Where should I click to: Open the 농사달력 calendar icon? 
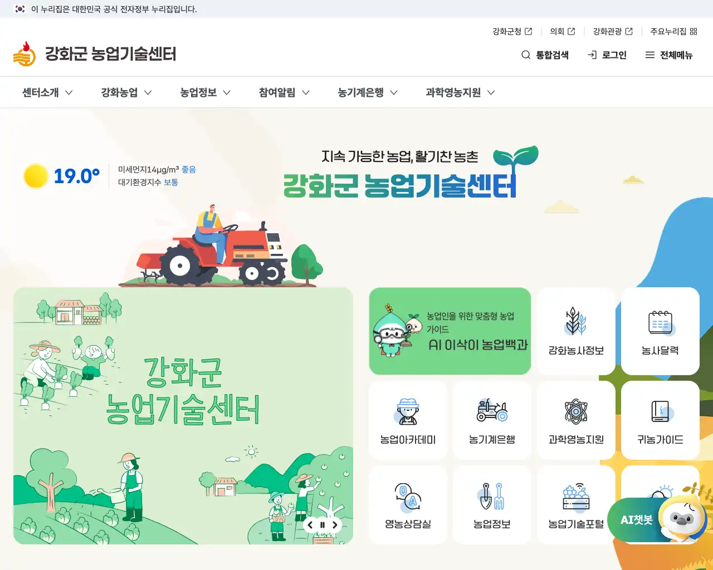coord(661,323)
